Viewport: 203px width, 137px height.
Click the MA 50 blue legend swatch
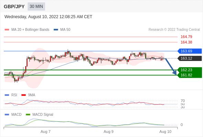pos(56,30)
